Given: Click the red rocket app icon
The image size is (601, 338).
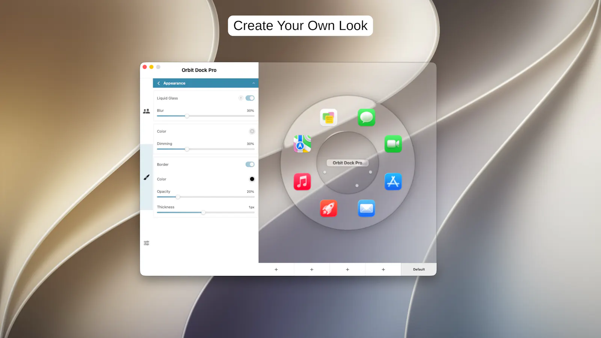Looking at the screenshot, I should tap(329, 208).
